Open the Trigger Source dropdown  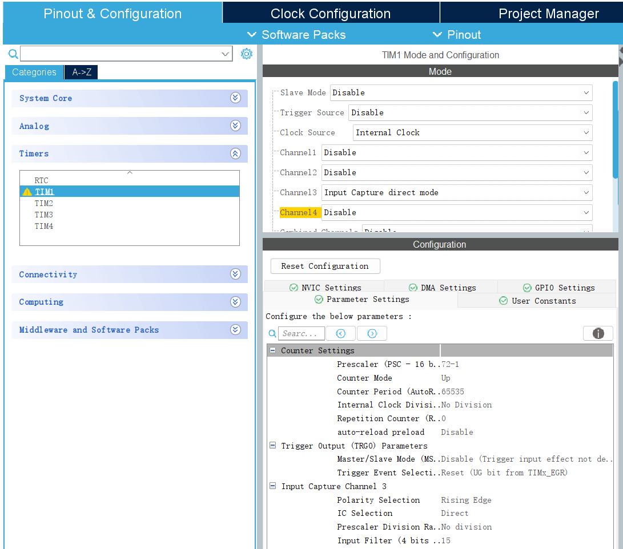coord(470,113)
